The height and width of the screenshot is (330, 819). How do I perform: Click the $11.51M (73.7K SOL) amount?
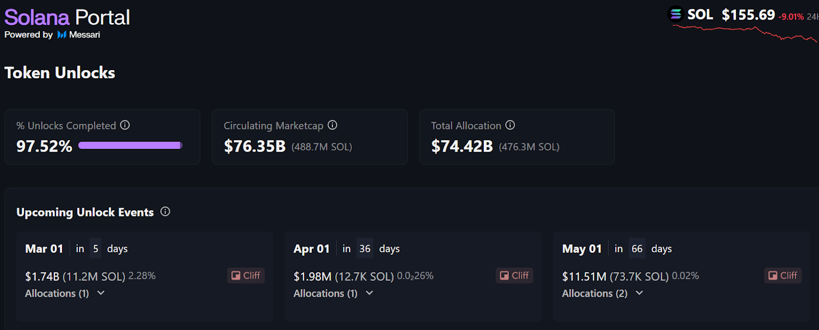(615, 276)
